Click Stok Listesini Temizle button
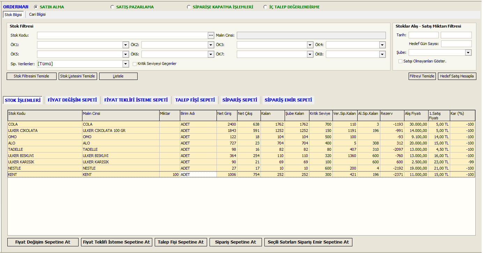The image size is (483, 253). (x=78, y=76)
